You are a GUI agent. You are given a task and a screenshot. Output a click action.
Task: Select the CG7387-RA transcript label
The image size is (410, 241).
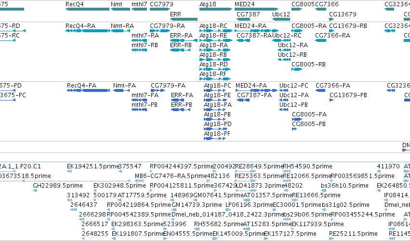tap(254, 36)
